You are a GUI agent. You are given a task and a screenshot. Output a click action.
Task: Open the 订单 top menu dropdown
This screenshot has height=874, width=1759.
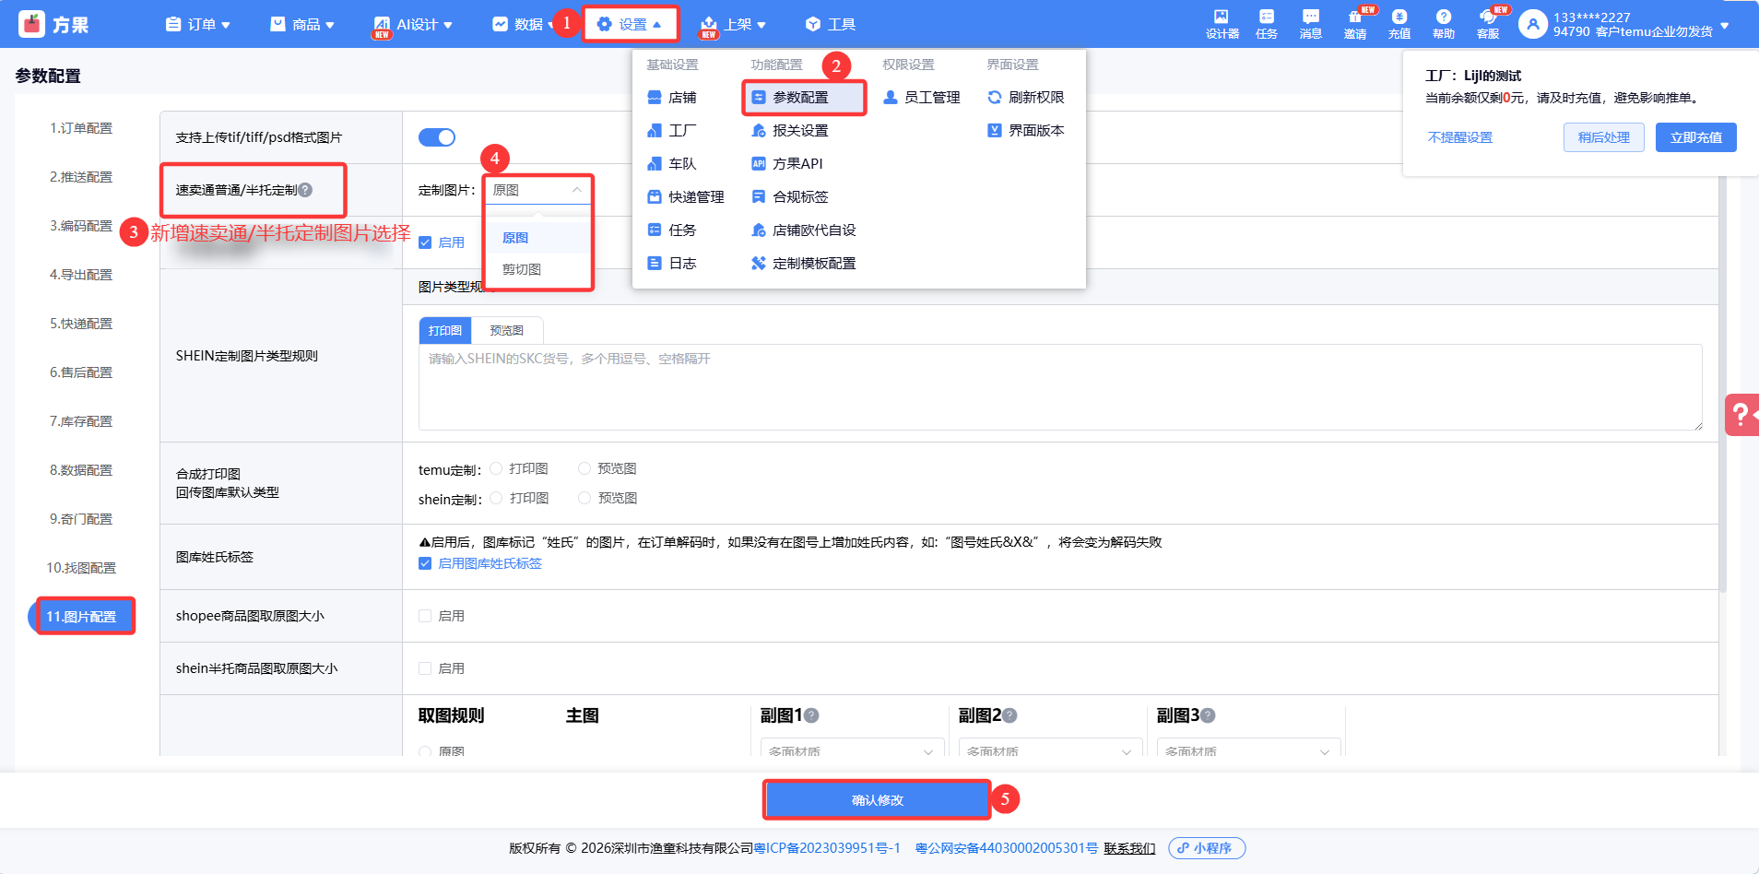point(197,25)
